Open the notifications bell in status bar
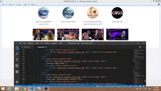Screen dimensions: 161x91 (144, 86)
